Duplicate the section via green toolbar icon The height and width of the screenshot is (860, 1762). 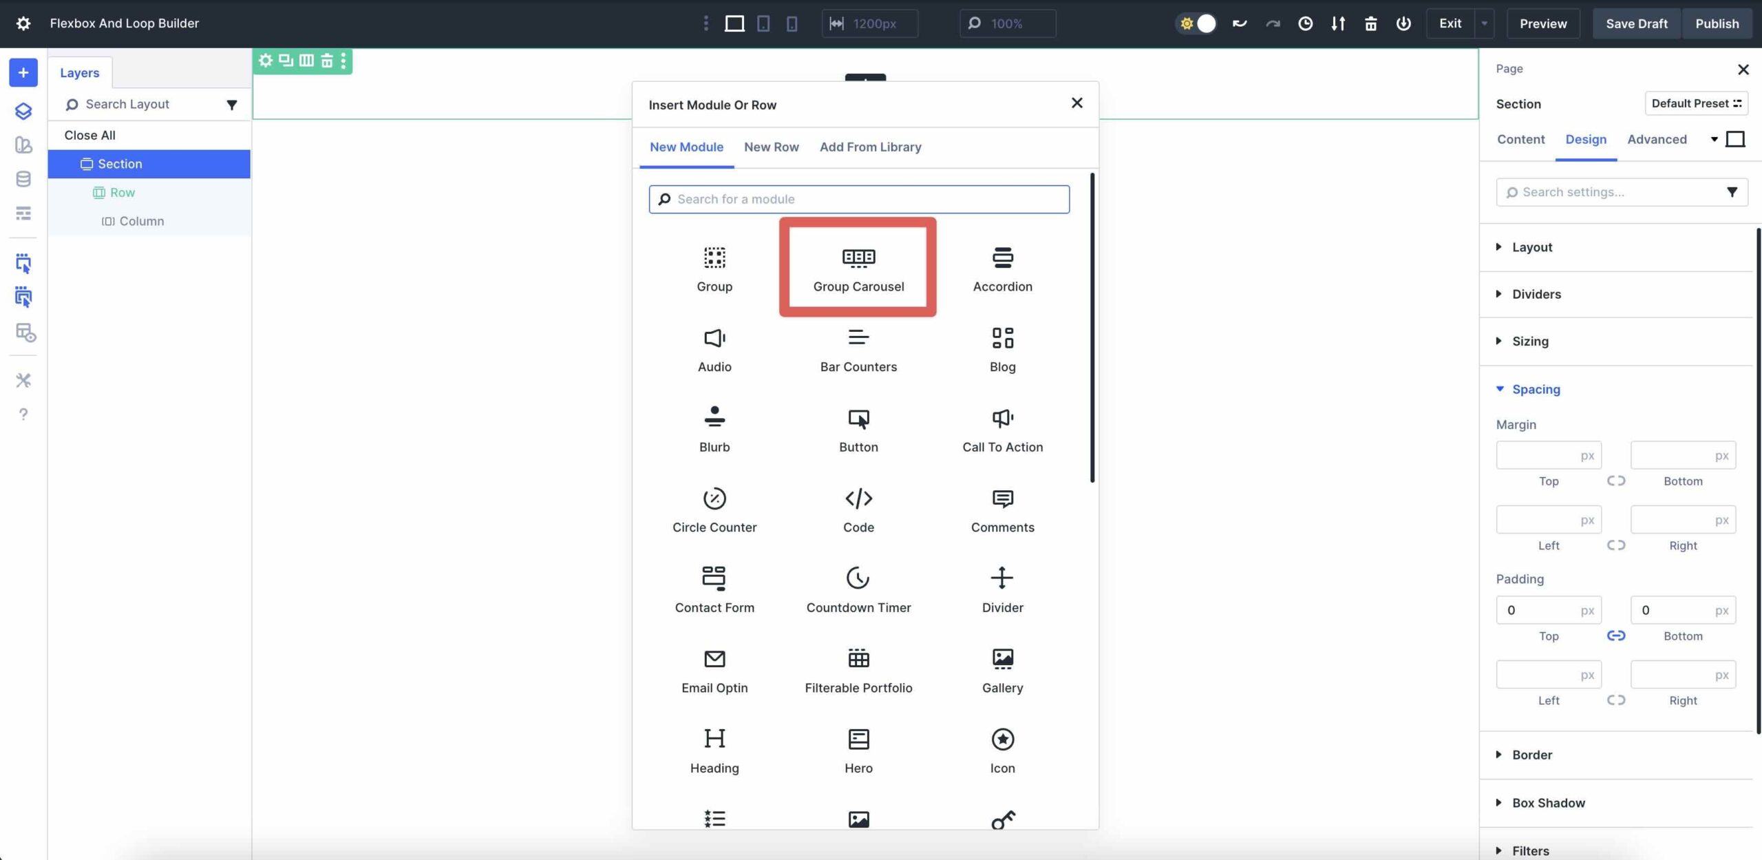[x=285, y=61]
